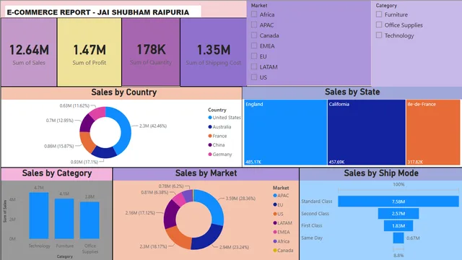Select the Second Class 2.57M funnel bar
This screenshot has width=462, height=260.
coord(398,214)
